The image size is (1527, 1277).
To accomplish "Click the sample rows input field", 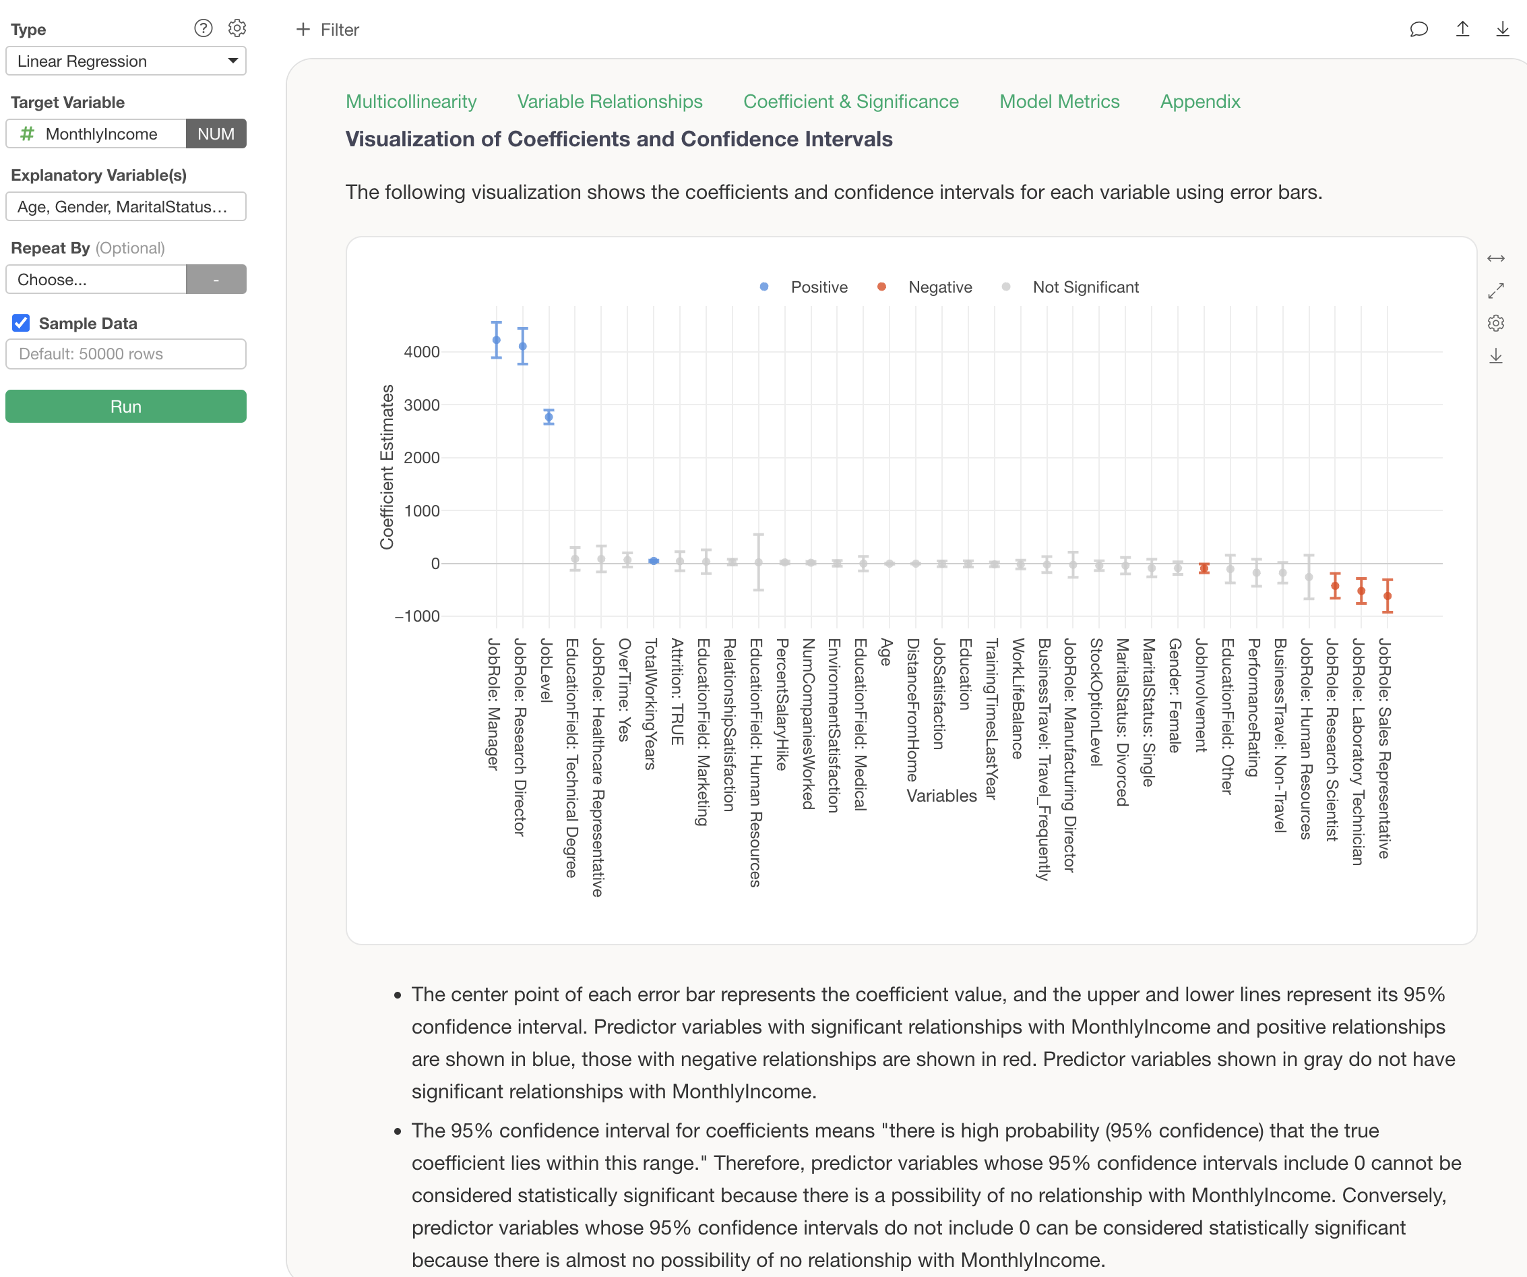I will click(126, 353).
